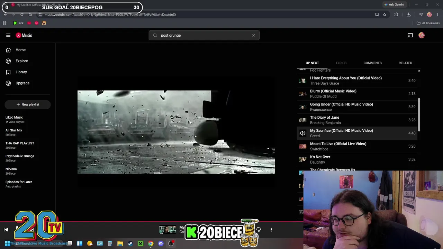Click the browser address bar URL
Screen dimensions: 443x249
tap(110, 15)
